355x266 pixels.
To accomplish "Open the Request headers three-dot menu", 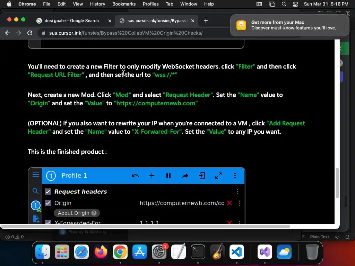I will pyautogui.click(x=237, y=192).
